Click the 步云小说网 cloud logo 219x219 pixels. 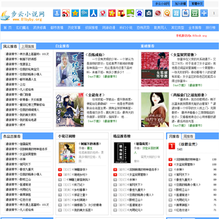[23, 15]
